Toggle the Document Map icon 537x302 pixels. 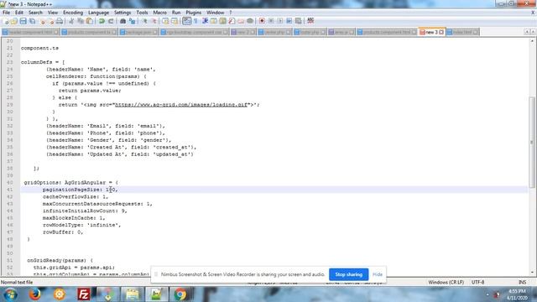point(222,21)
